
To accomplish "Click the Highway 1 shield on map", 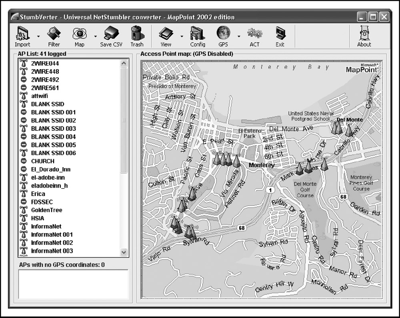I will coord(270,190).
